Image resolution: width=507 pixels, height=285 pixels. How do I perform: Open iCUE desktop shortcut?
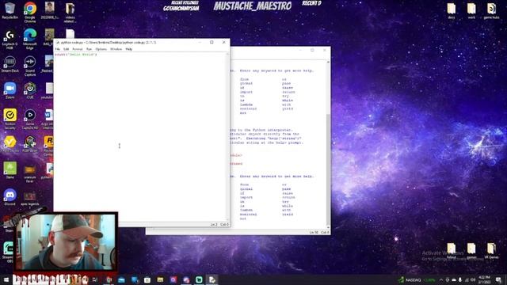click(30, 91)
